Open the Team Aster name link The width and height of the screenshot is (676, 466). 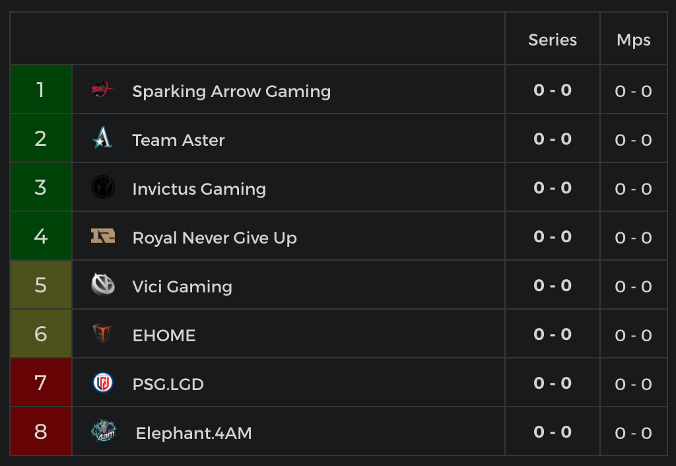click(178, 140)
